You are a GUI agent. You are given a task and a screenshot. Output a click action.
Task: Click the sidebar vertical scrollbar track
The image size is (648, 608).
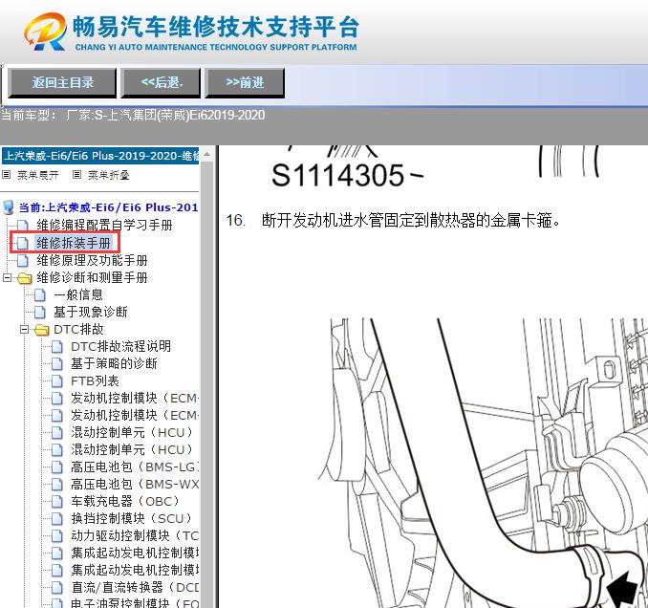[207, 384]
